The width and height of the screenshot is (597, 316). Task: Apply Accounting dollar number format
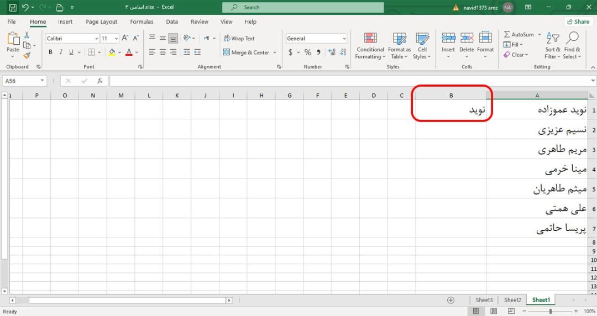coord(291,52)
